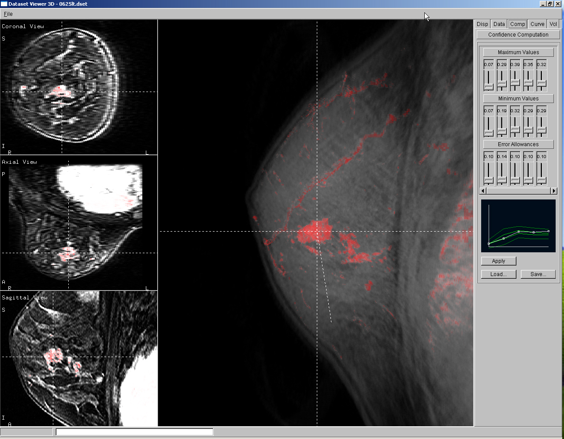Click the Save... button
564x439 pixels.
coord(538,274)
